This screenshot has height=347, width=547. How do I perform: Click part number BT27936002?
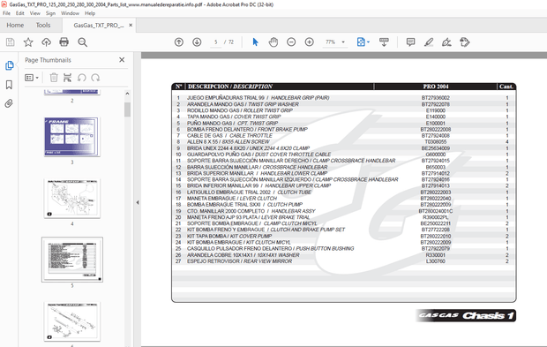pos(435,98)
